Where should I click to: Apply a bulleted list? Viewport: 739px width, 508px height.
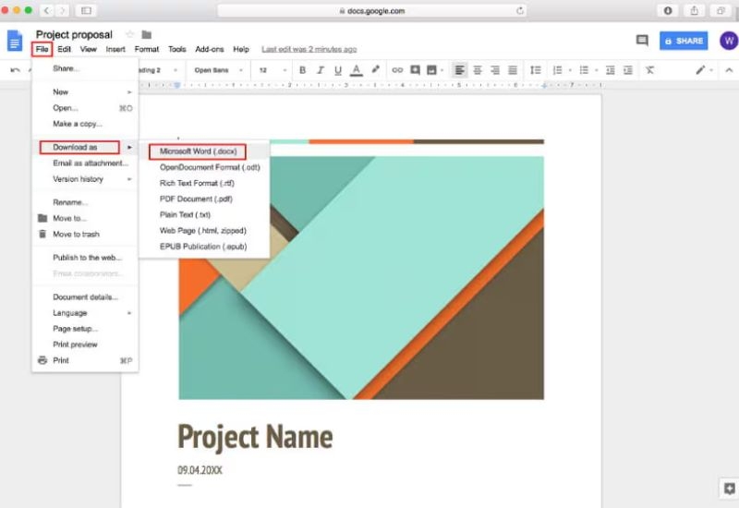click(584, 70)
